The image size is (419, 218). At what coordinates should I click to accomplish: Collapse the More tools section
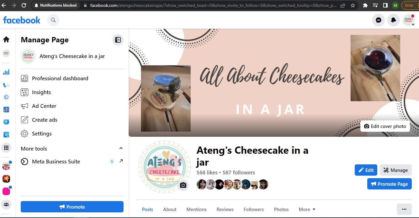pyautogui.click(x=121, y=148)
